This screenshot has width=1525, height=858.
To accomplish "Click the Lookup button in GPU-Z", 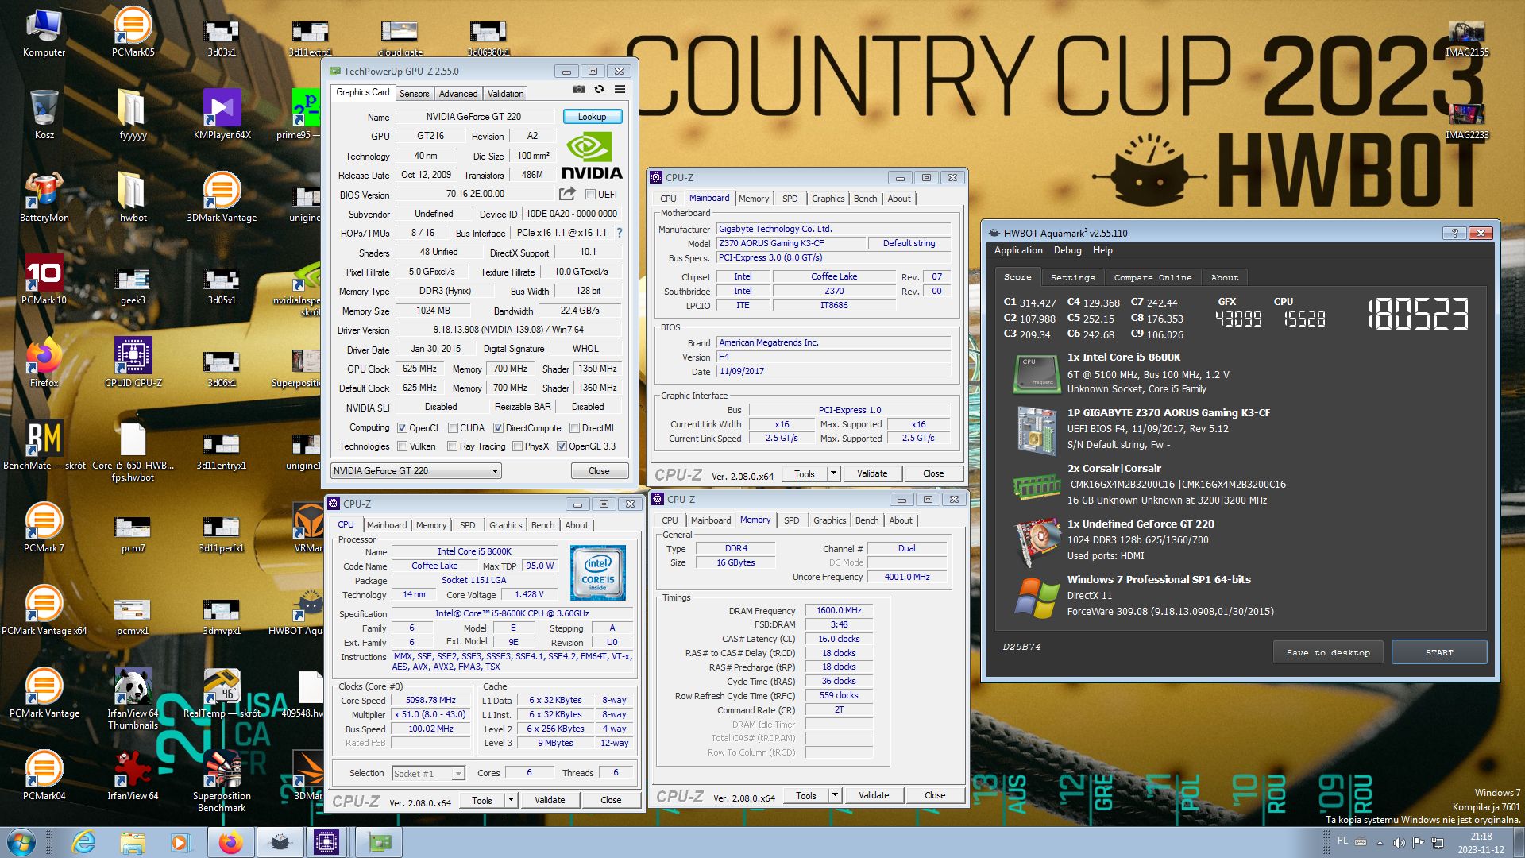I will [593, 117].
